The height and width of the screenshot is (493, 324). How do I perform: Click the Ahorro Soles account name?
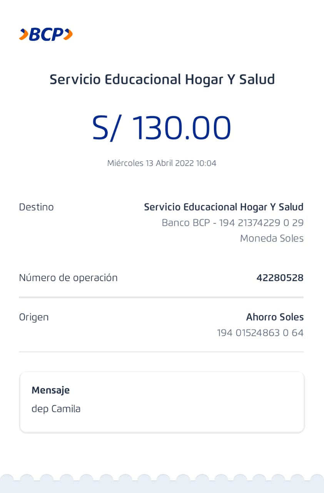(x=275, y=317)
